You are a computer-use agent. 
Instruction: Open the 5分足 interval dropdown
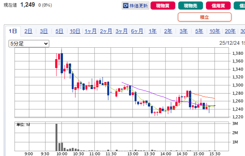[29, 44]
